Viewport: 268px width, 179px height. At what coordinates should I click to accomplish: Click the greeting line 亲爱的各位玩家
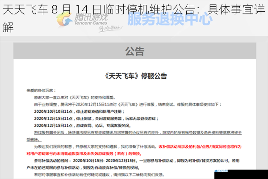coord(41,90)
